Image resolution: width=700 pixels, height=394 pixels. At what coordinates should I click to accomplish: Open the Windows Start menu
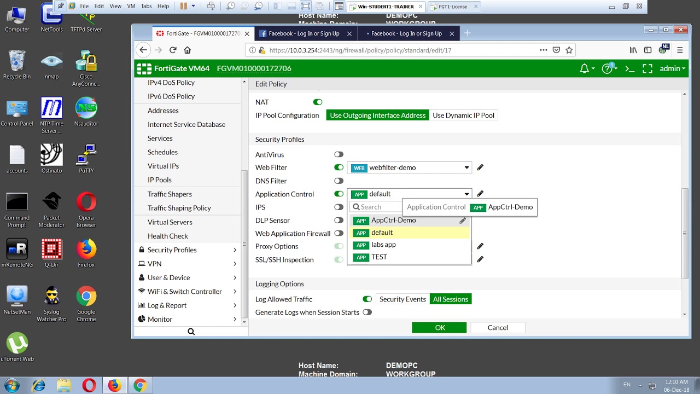(x=11, y=385)
